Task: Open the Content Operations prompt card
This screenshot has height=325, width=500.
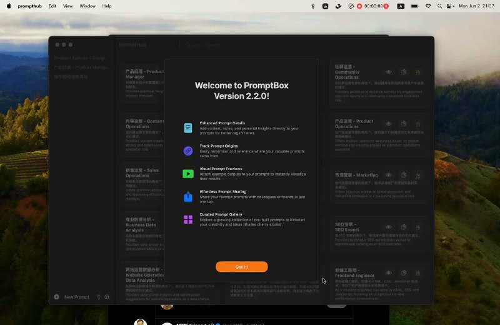Action: click(143, 134)
